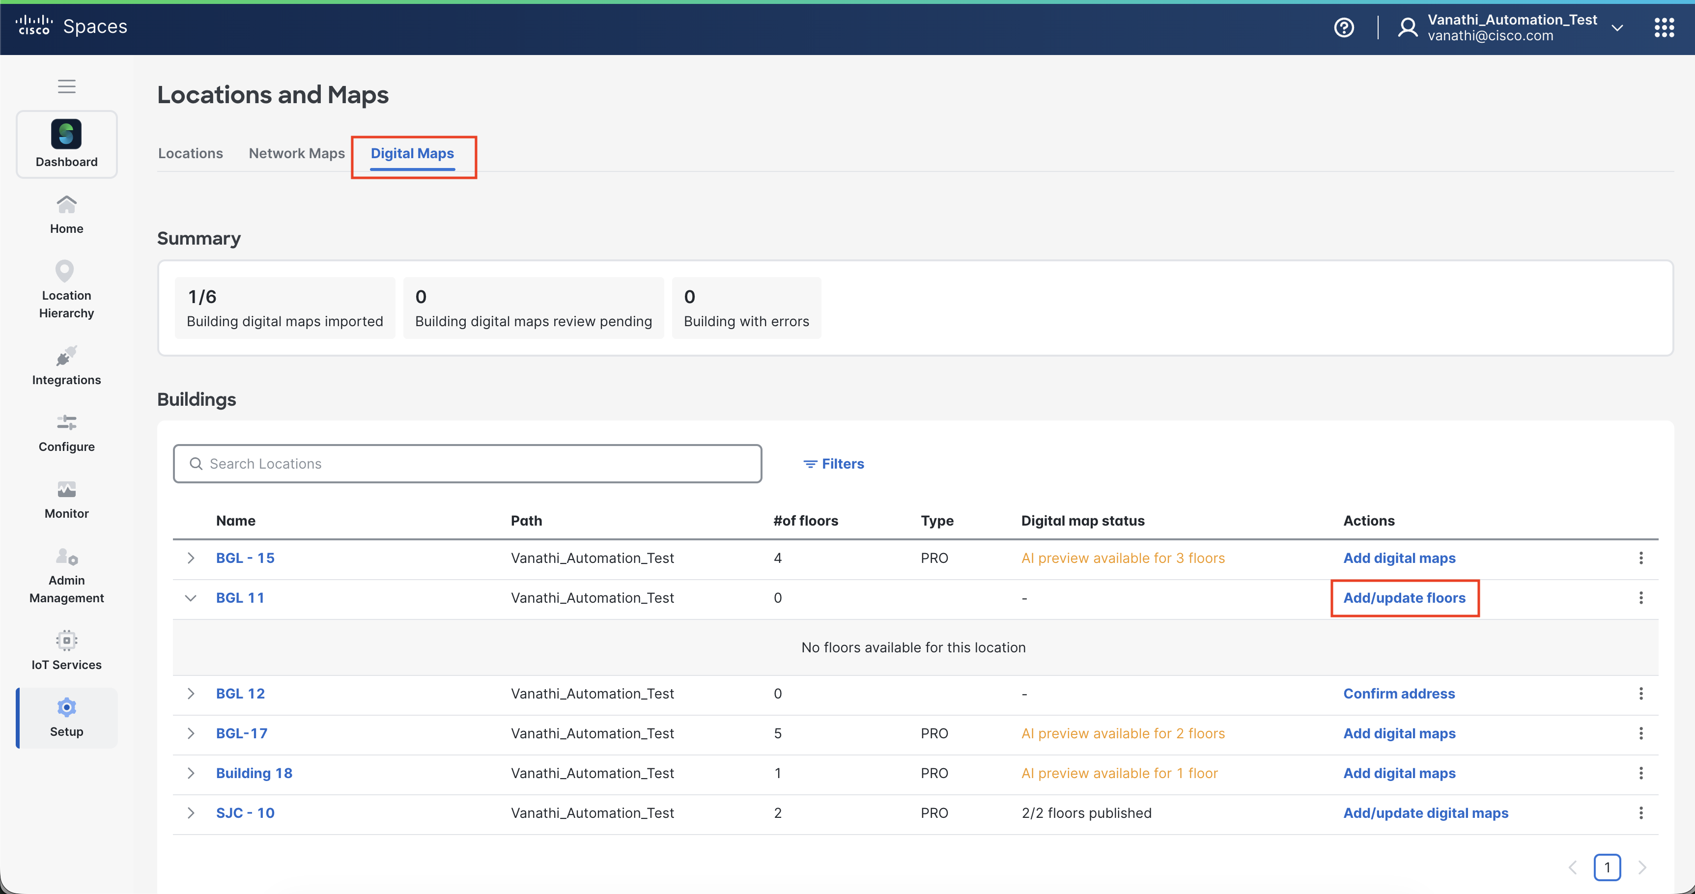Open the Monitor section in sidebar
Viewport: 1695px width, 894px height.
pyautogui.click(x=66, y=499)
